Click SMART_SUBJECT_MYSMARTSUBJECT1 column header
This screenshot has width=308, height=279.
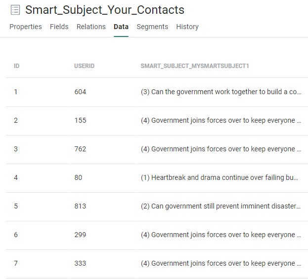pyautogui.click(x=195, y=66)
